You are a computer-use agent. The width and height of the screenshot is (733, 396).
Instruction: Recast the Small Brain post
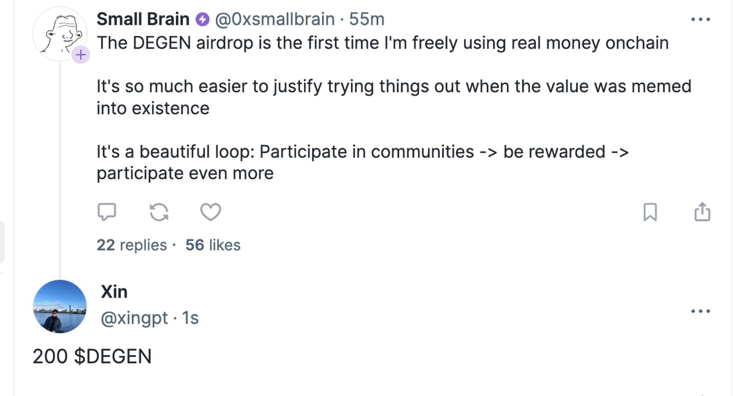(x=159, y=212)
